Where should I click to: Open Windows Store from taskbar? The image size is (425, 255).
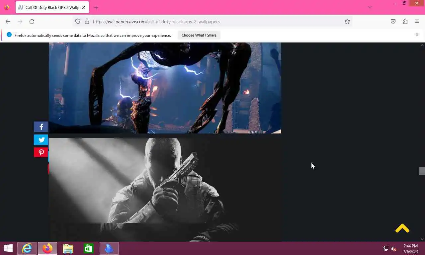click(x=89, y=248)
